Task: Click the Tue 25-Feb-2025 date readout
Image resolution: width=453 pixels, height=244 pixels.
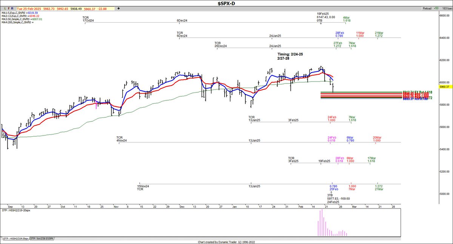Action: point(29,8)
